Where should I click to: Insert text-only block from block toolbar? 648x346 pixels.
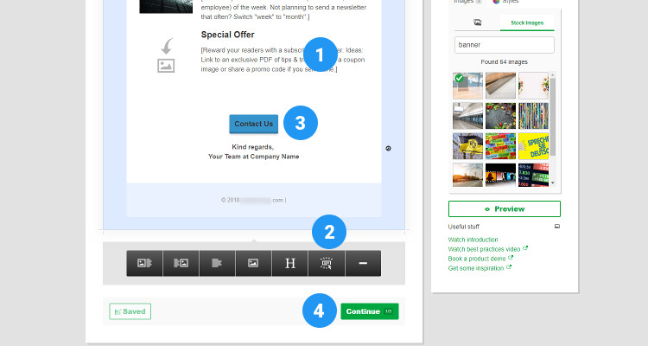(x=218, y=263)
